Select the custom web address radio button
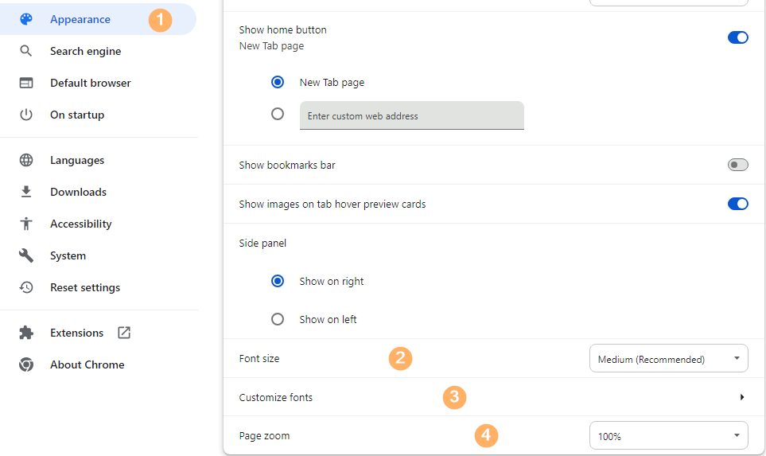This screenshot has width=766, height=456. [278, 114]
